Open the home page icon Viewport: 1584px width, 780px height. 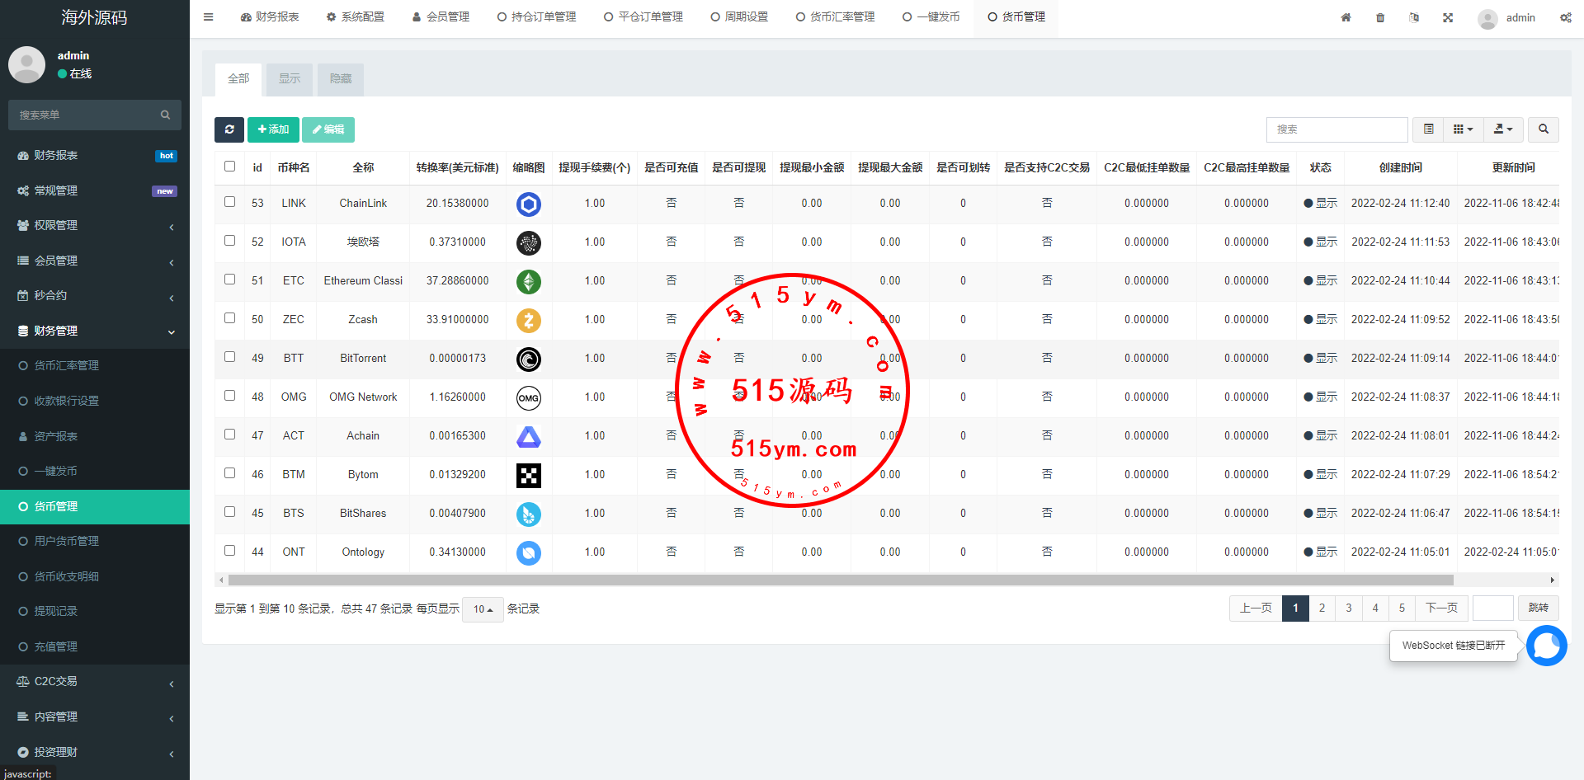click(1346, 17)
